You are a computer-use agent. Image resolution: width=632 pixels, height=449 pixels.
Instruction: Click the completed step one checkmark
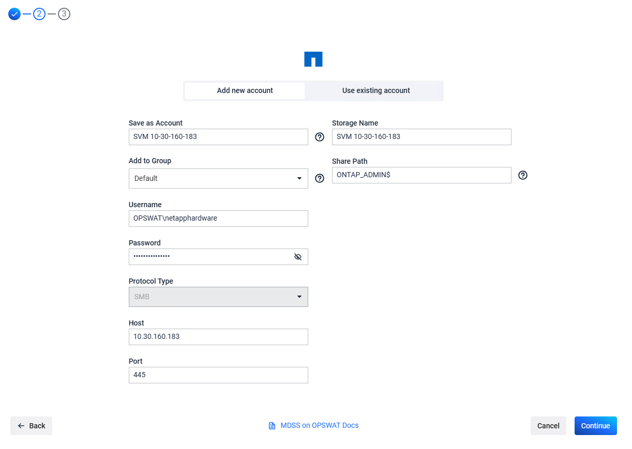tap(14, 14)
